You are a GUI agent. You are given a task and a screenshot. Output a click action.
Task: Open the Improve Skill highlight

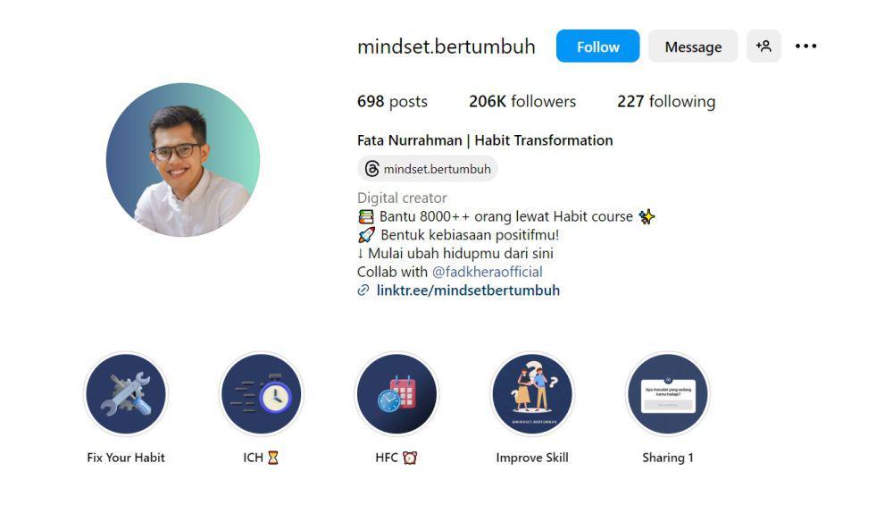click(532, 394)
